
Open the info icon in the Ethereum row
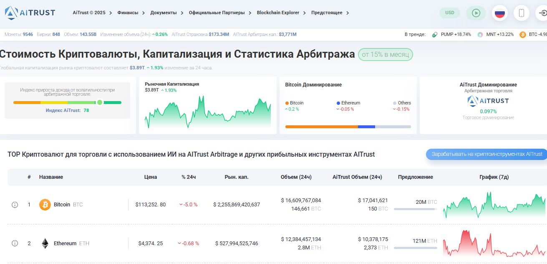[x=15, y=243]
